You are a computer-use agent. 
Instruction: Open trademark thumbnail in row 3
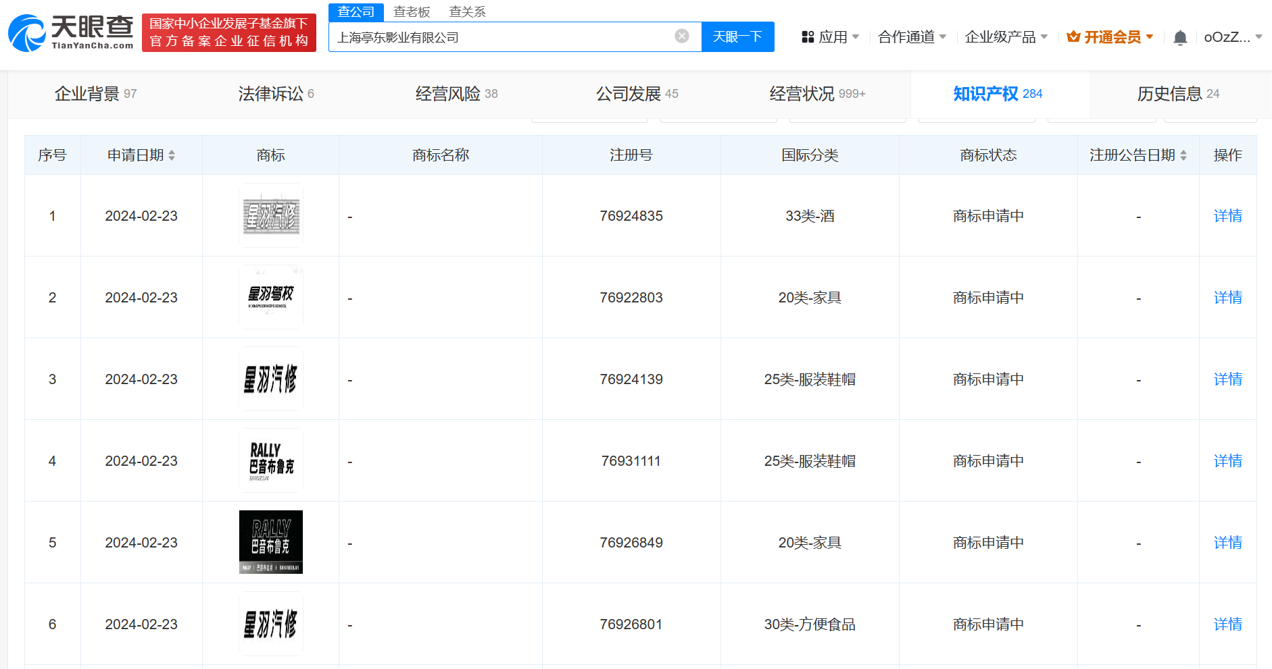(x=271, y=379)
